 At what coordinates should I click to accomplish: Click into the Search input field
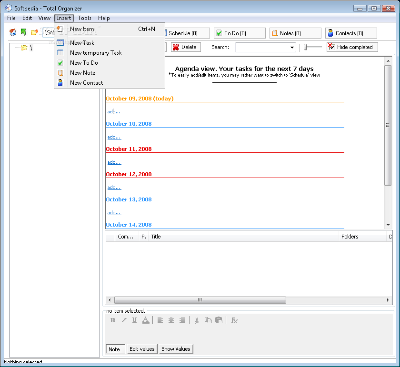[x=262, y=48]
